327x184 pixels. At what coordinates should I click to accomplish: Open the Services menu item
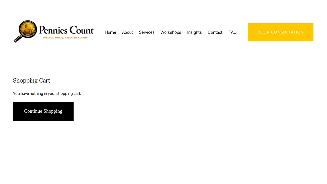[147, 32]
